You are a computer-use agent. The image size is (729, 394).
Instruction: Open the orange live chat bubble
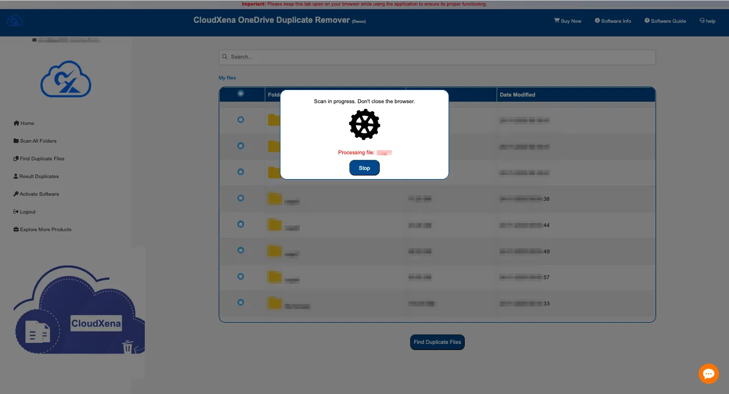708,374
